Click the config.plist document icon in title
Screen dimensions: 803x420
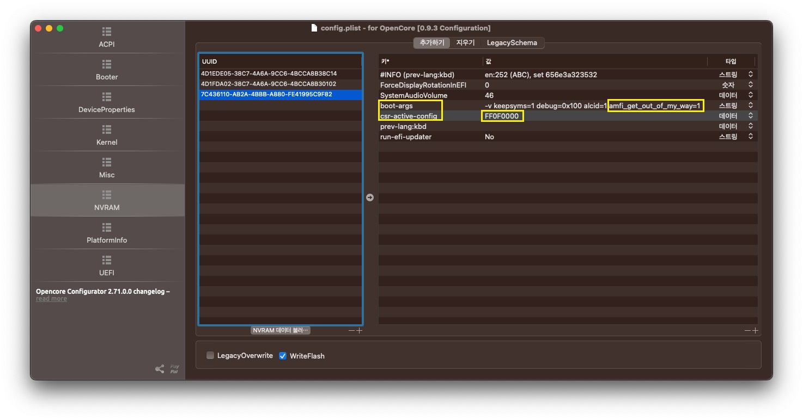(314, 28)
